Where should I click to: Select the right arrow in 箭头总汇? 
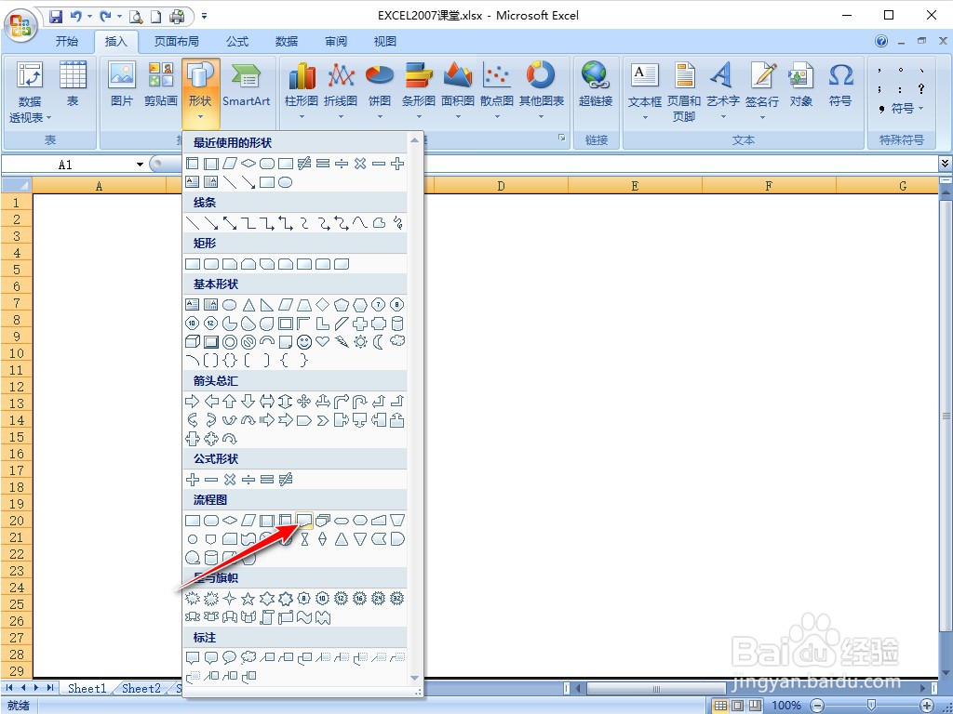(192, 401)
